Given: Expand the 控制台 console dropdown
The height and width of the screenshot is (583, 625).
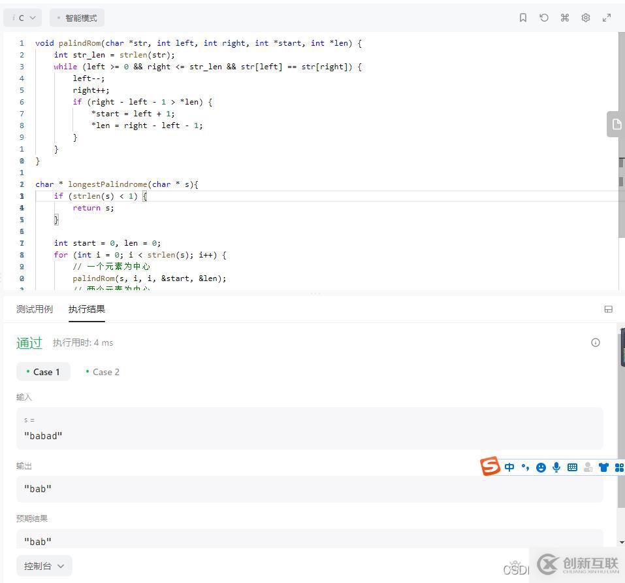Looking at the screenshot, I should tap(44, 566).
